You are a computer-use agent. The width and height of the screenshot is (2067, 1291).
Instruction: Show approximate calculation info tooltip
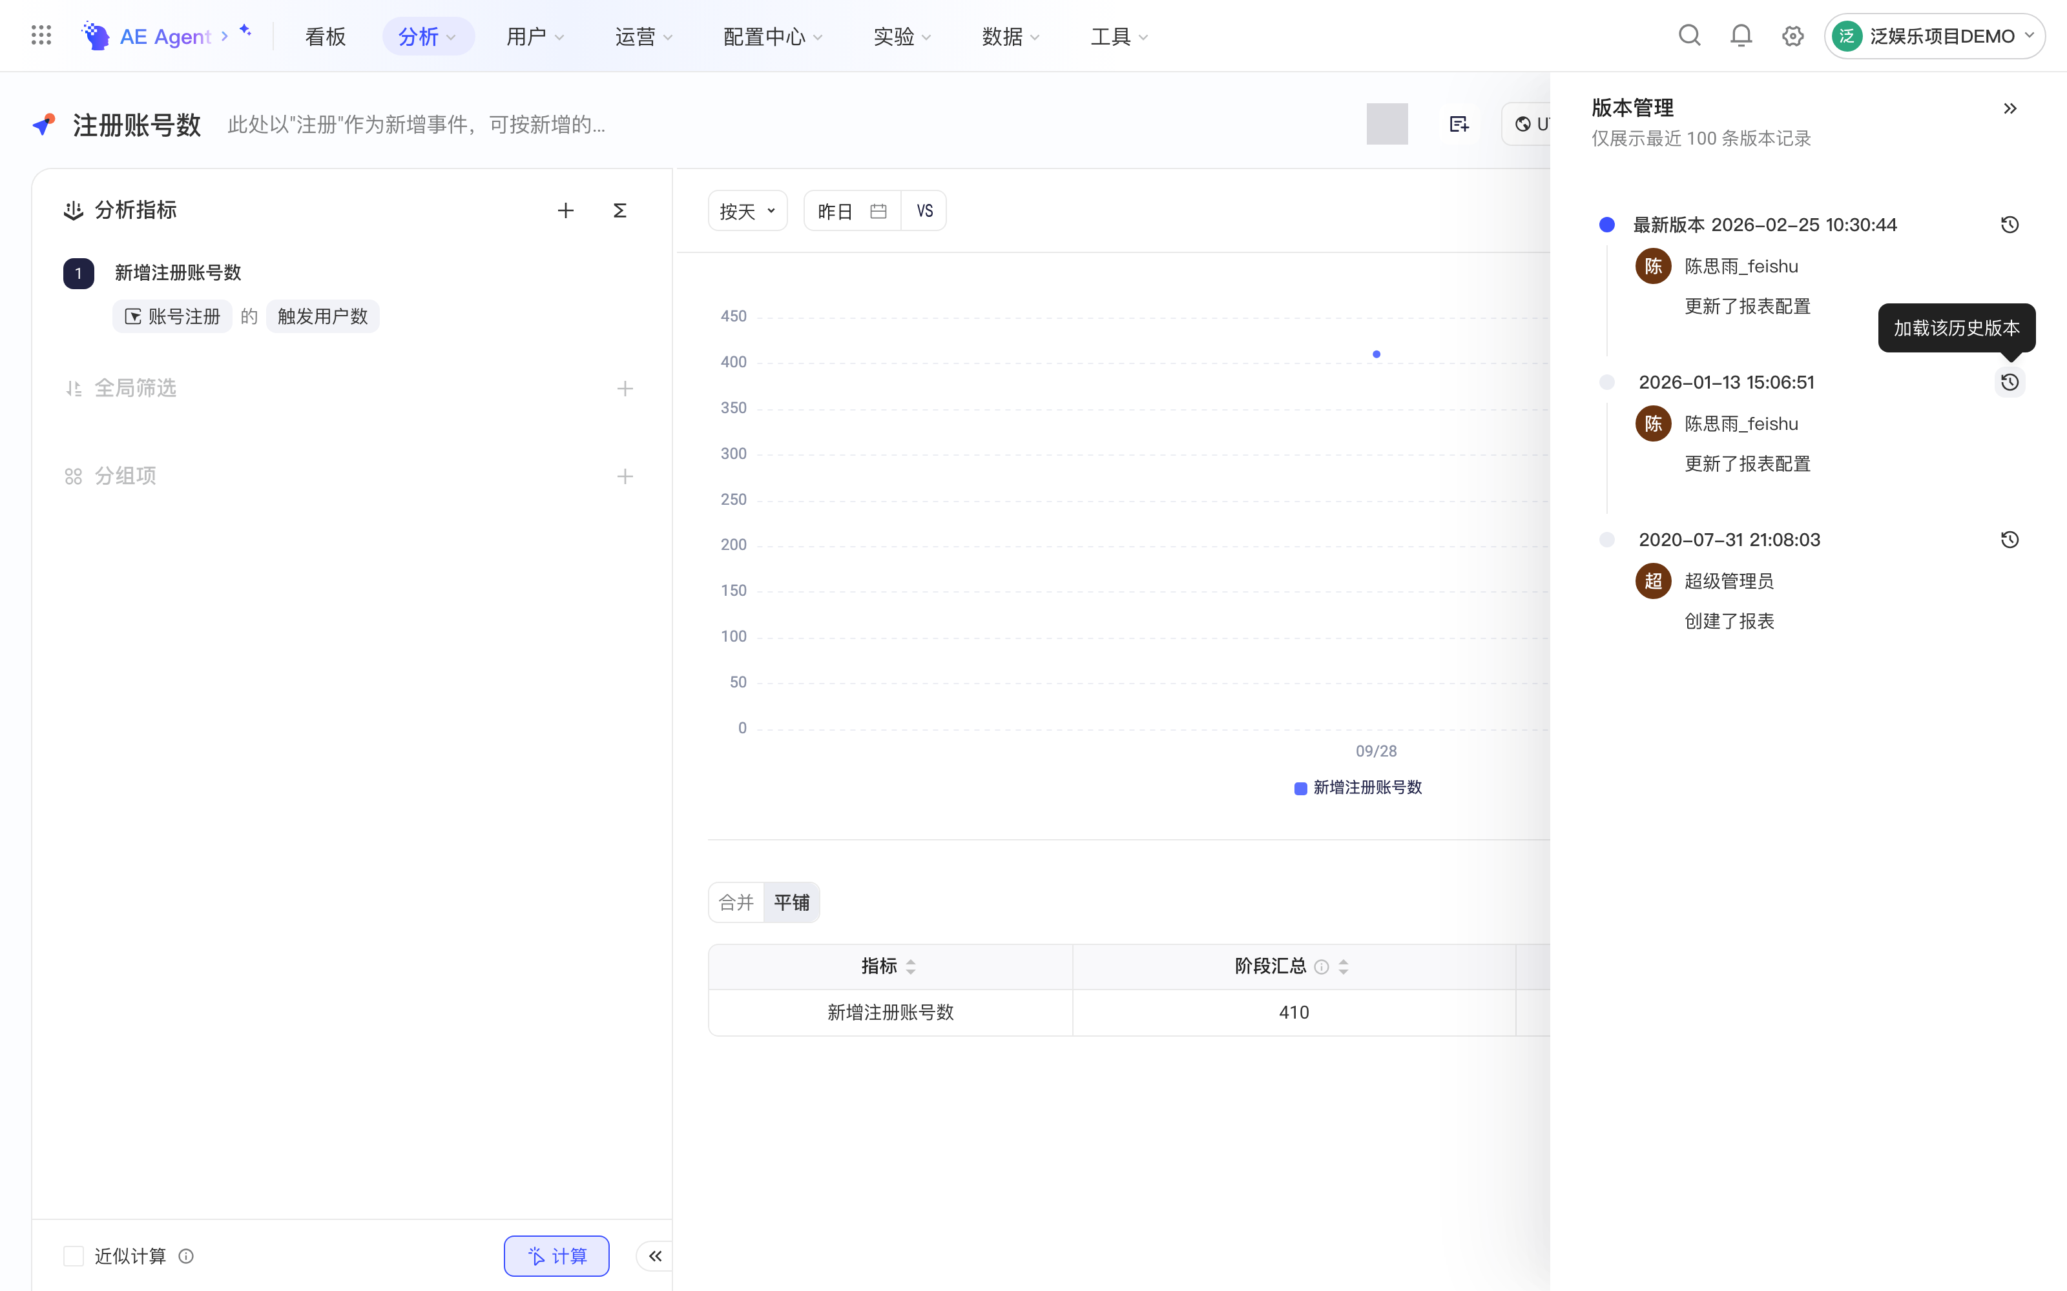coord(186,1256)
